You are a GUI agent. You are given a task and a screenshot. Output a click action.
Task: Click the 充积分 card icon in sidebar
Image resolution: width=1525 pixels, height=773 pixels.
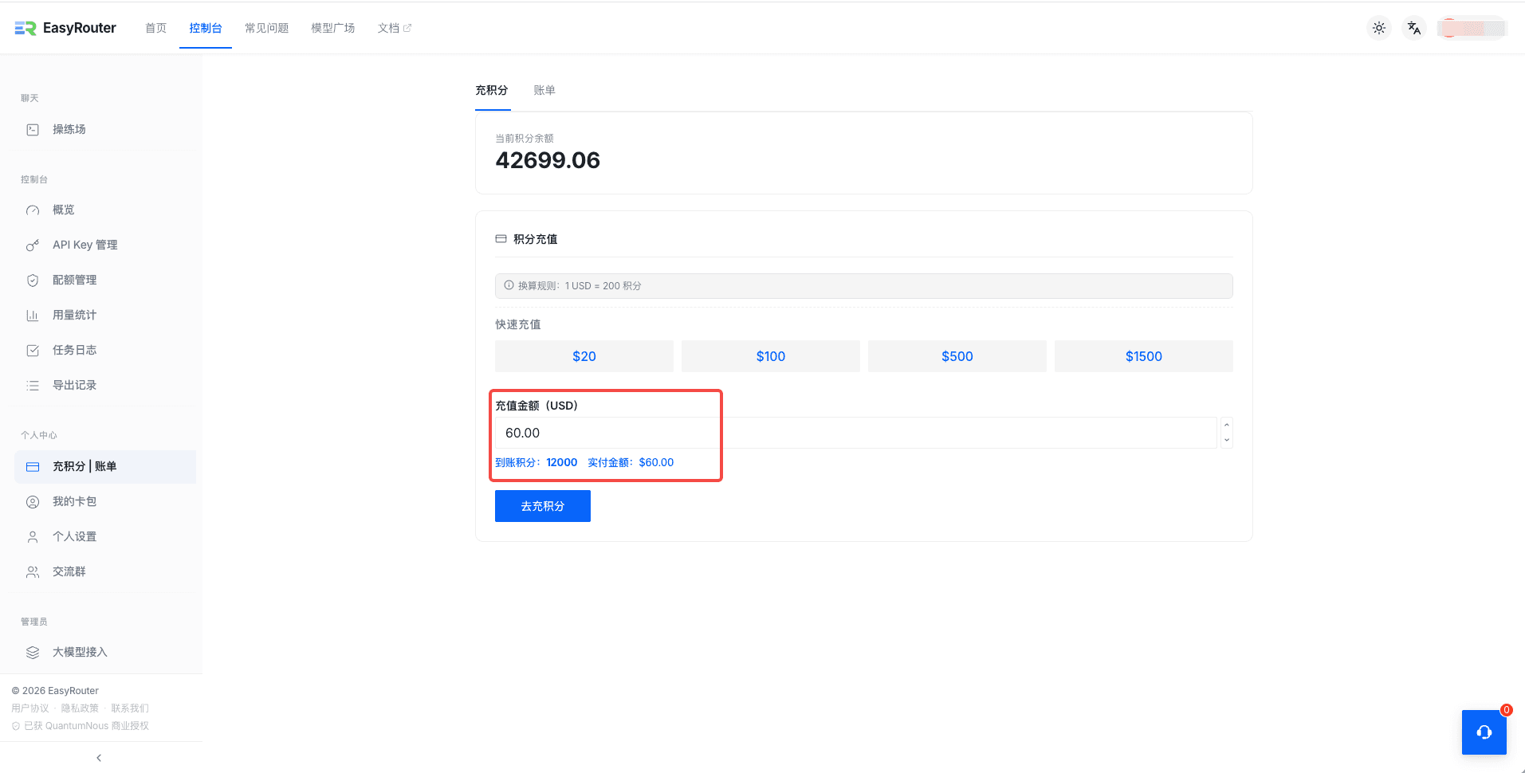pyautogui.click(x=33, y=467)
